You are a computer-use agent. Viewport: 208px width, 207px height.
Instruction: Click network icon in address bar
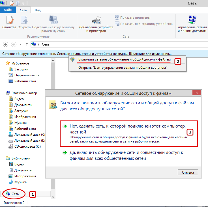[x=34, y=44]
